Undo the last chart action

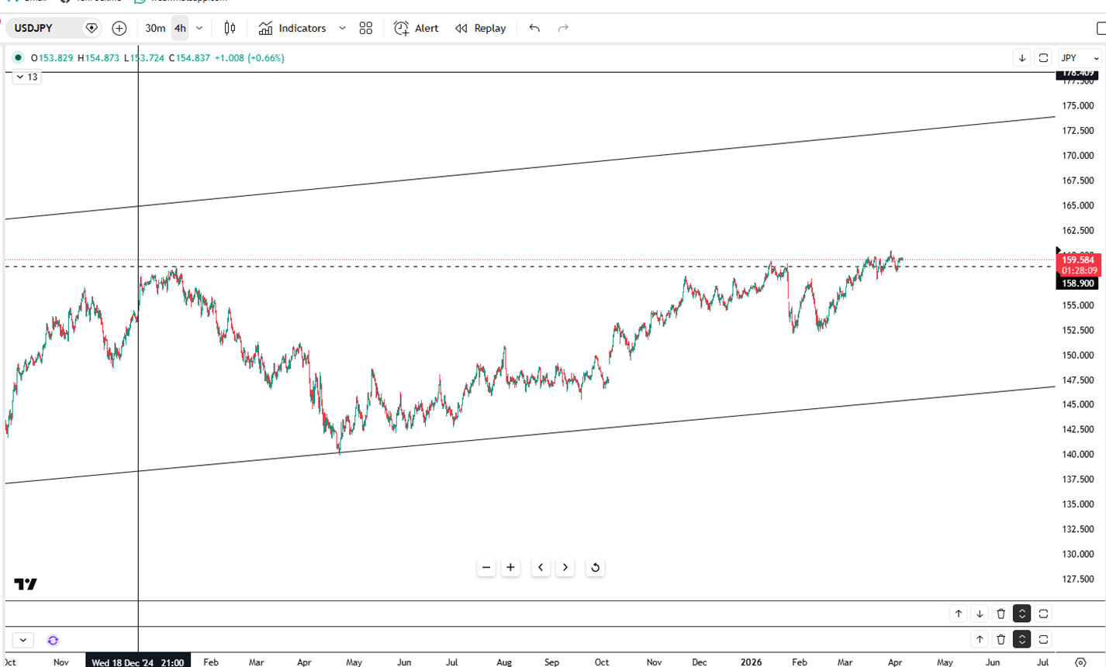tap(534, 29)
